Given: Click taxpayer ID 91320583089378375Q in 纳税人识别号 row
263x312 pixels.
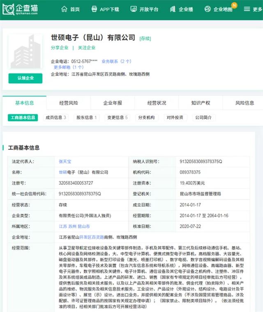Looking at the screenshot, I should [201, 162].
